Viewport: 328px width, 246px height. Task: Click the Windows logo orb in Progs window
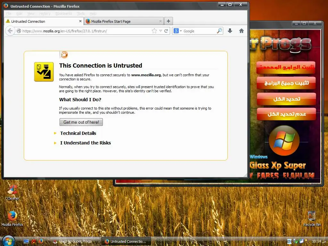pos(284,140)
